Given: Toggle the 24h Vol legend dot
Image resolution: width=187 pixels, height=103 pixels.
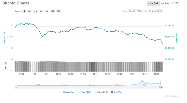Looking at the screenshot, I should (x=112, y=92).
